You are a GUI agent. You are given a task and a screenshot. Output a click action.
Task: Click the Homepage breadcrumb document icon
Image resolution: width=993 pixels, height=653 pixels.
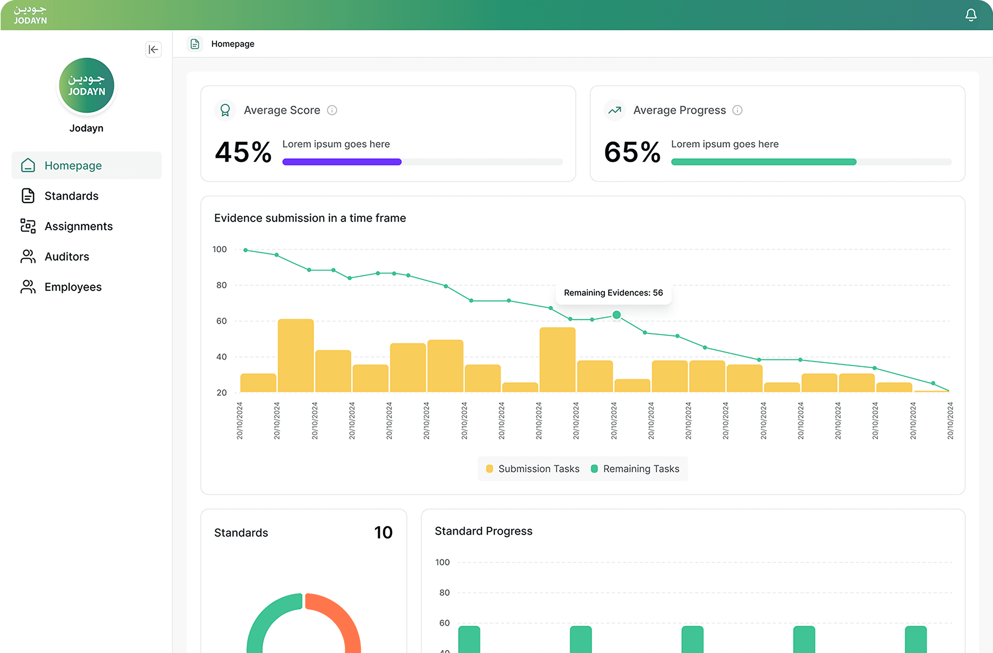tap(195, 44)
